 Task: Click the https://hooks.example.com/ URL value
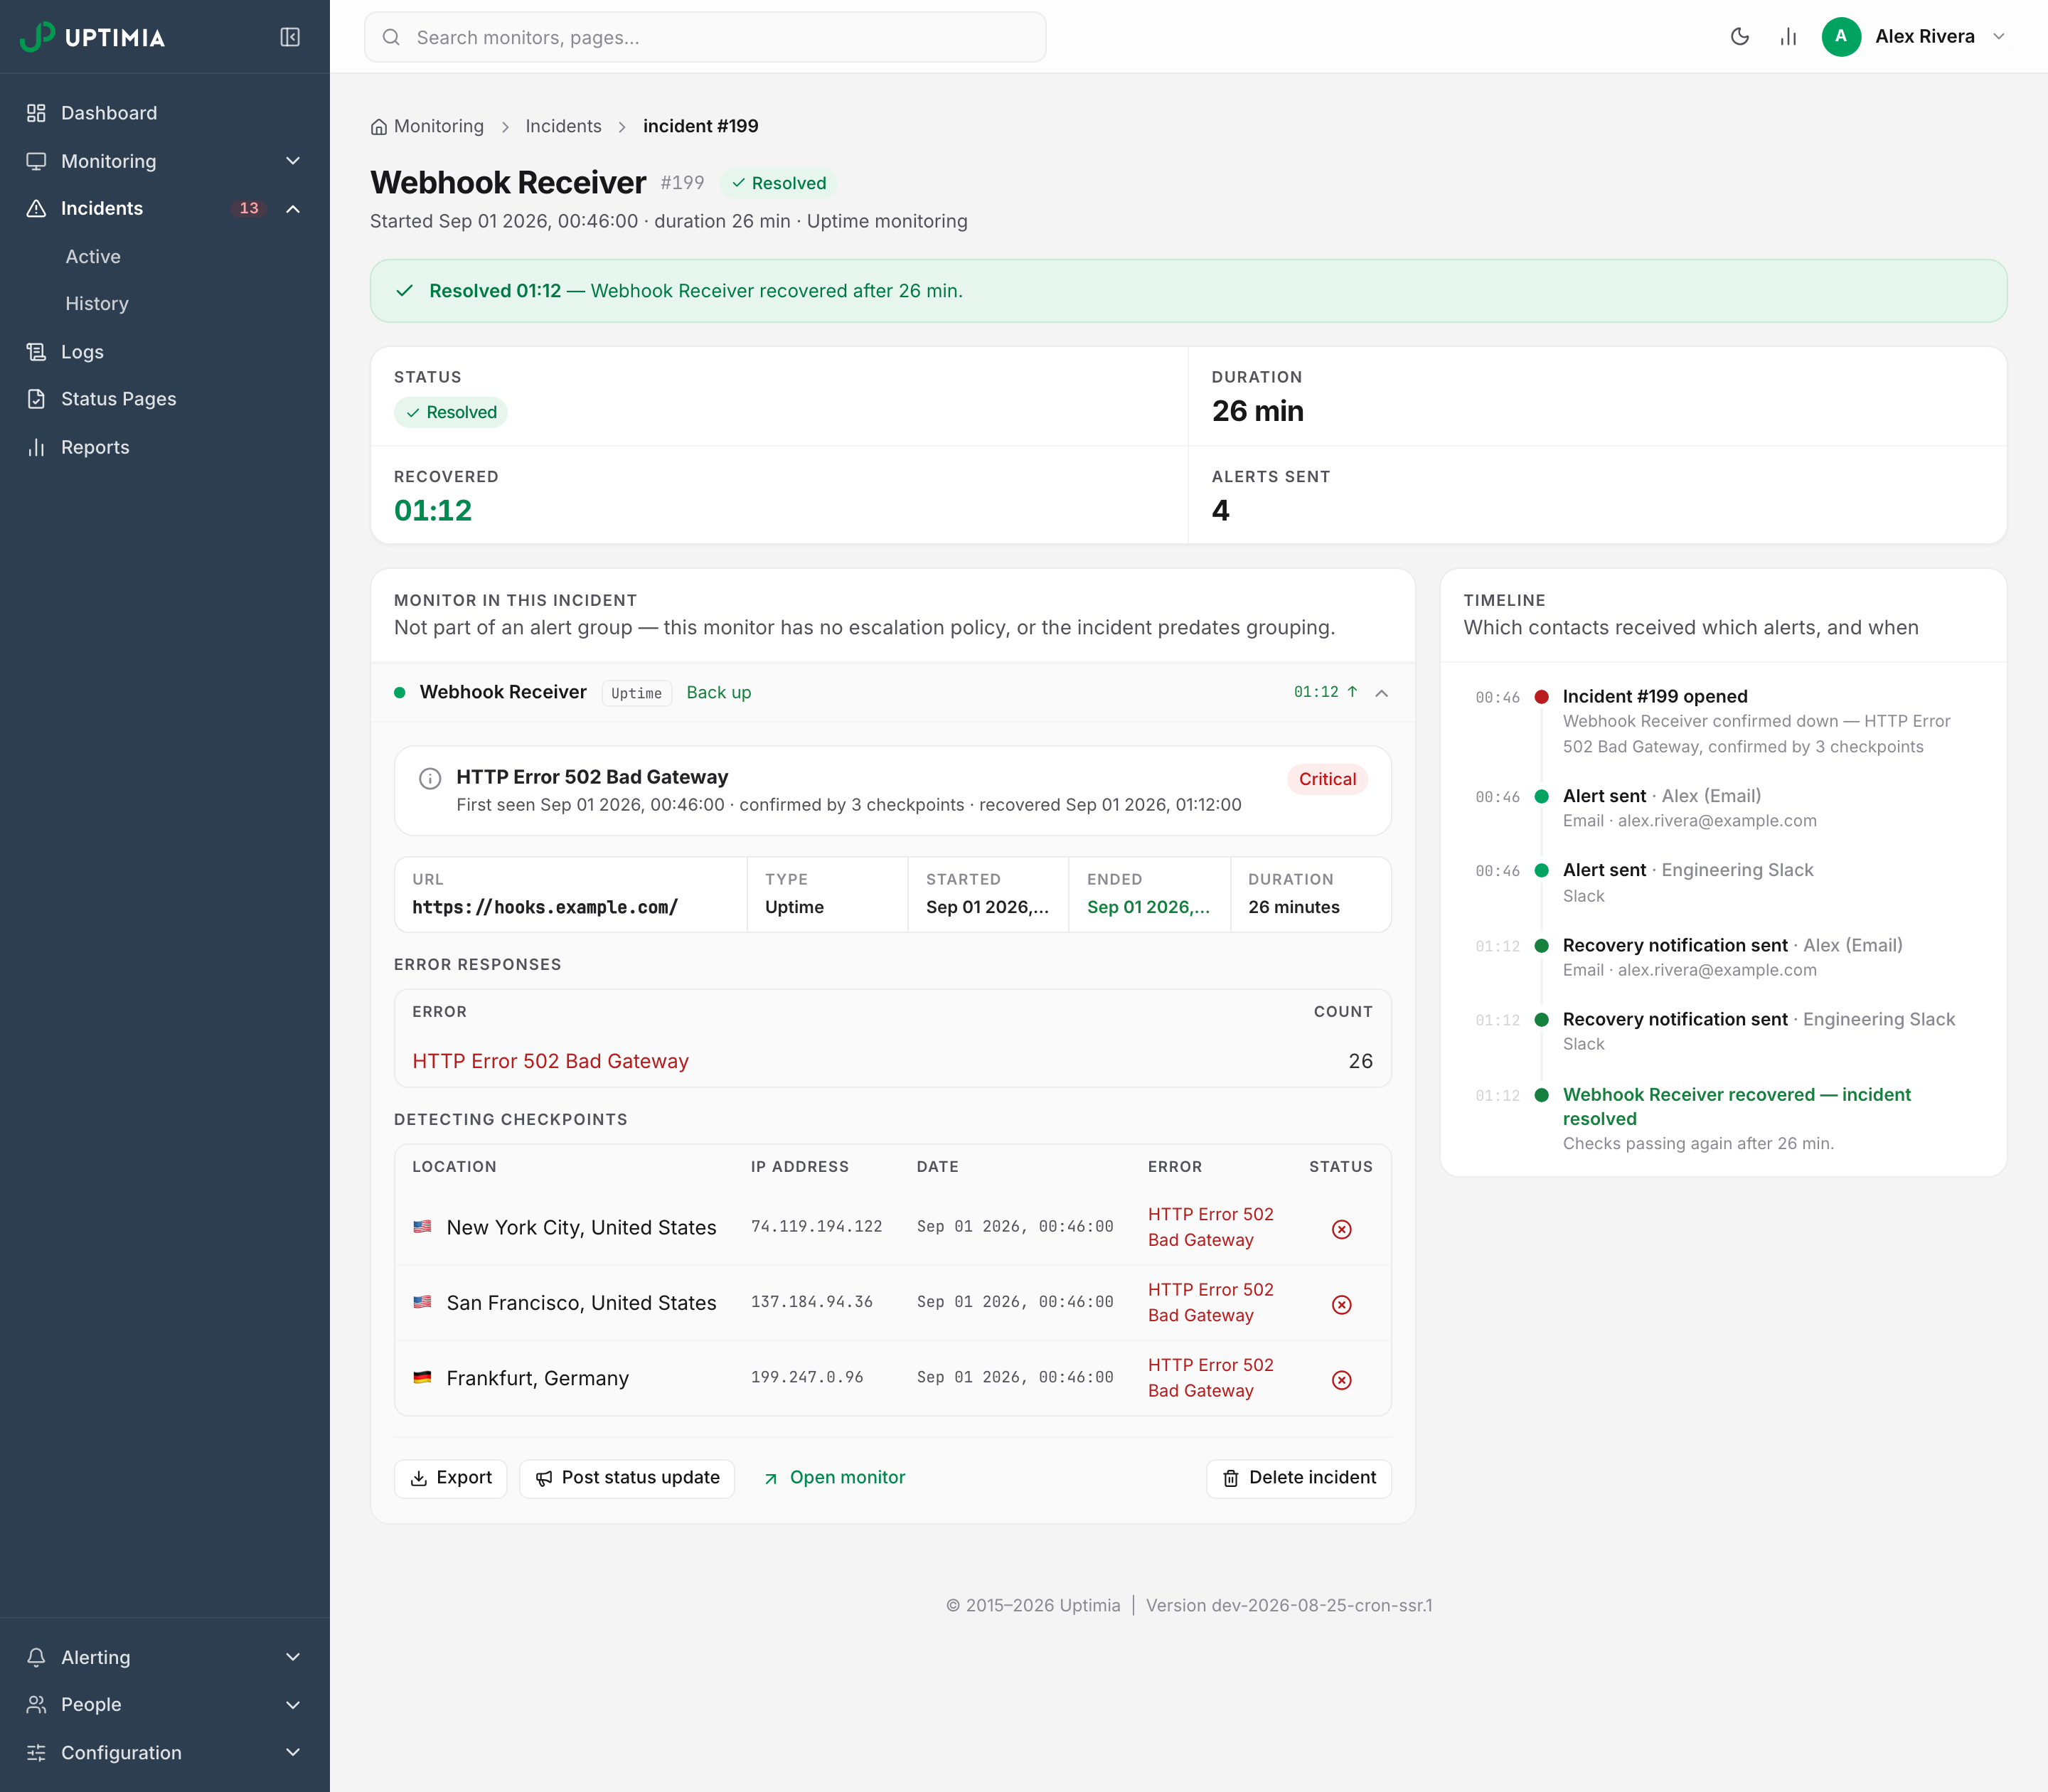pos(545,907)
